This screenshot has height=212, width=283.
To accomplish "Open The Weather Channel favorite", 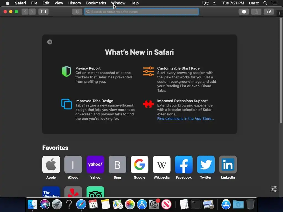I will point(51,192).
